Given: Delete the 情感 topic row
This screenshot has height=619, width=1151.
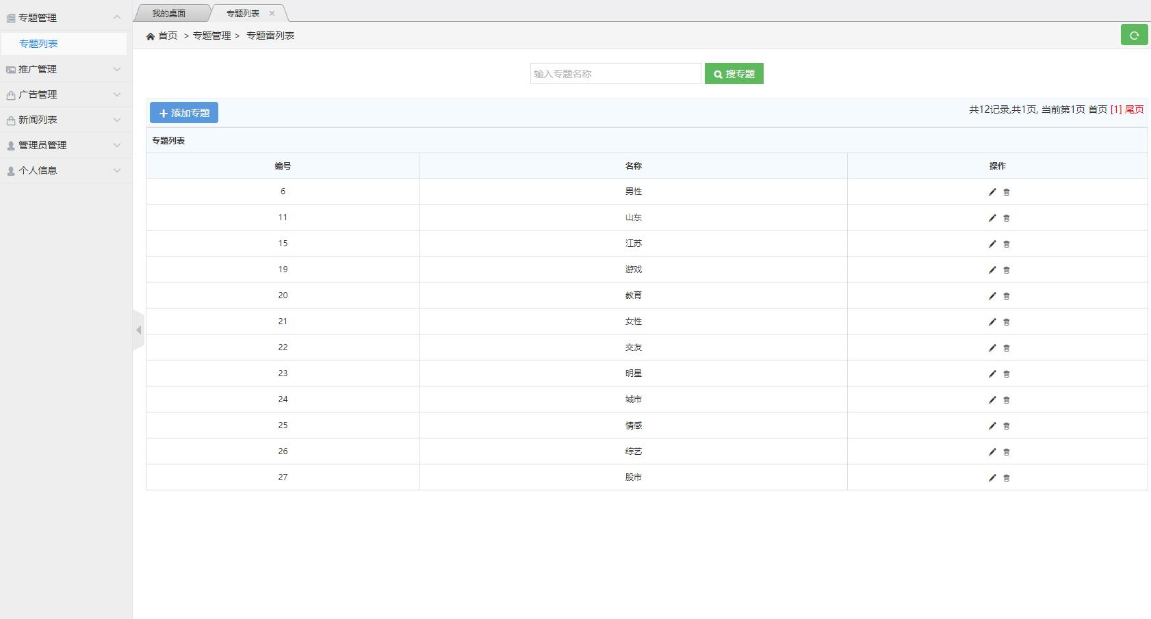Looking at the screenshot, I should coord(1006,426).
